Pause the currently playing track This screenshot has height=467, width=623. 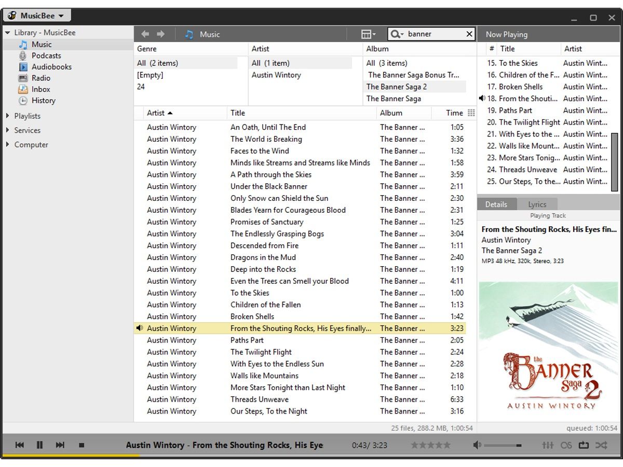tap(40, 445)
